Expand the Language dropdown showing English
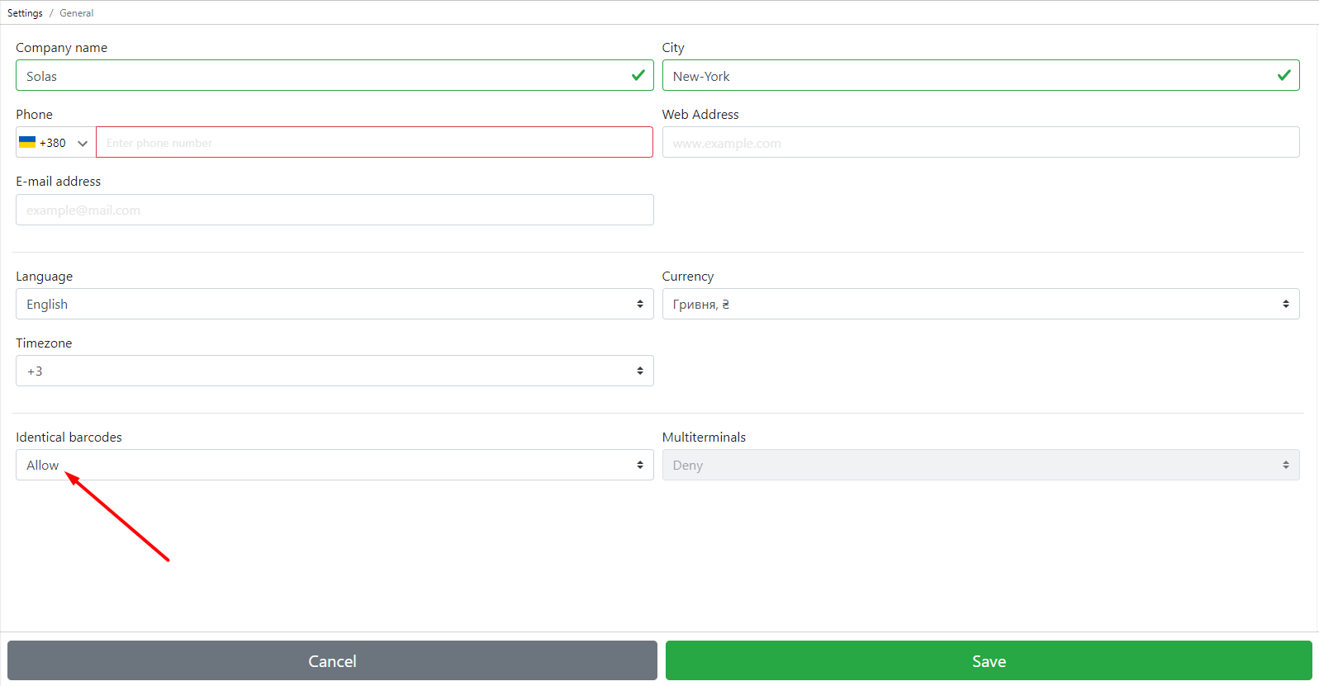Viewport: 1319px width, 686px height. 334,304
